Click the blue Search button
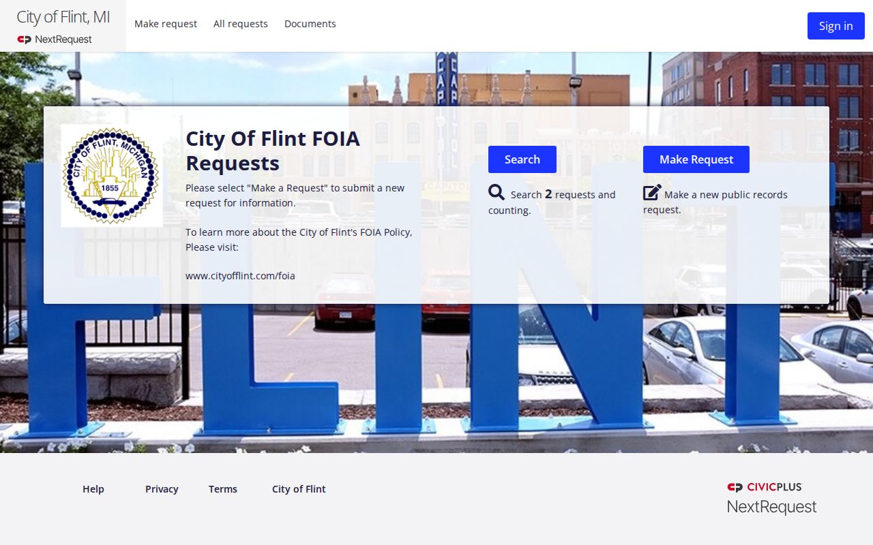873x545 pixels. (522, 159)
